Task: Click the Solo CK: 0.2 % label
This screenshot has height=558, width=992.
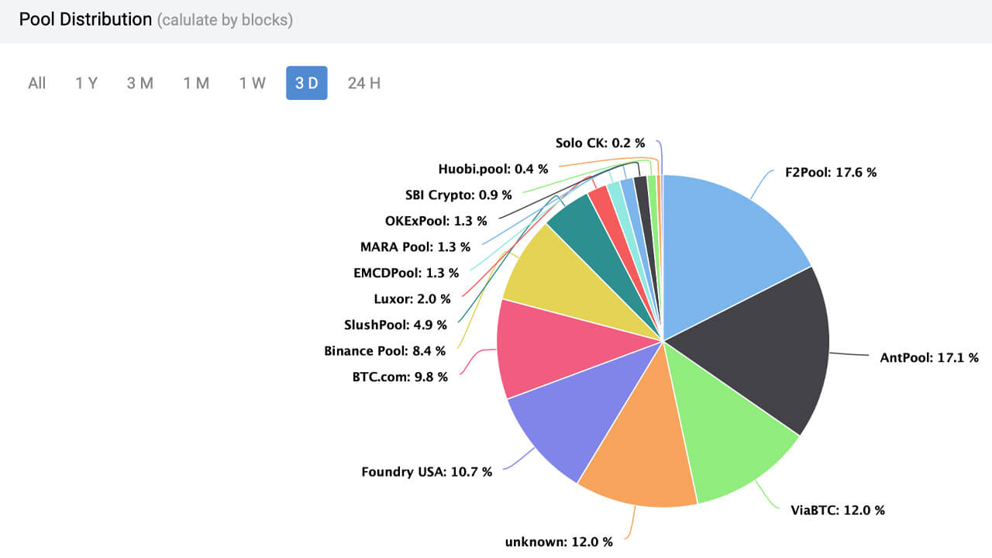Action: tap(600, 143)
